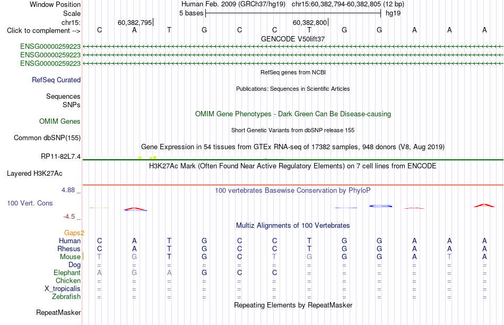Click the Scale label
Image resolution: width=504 pixels, height=325 pixels.
(x=72, y=13)
